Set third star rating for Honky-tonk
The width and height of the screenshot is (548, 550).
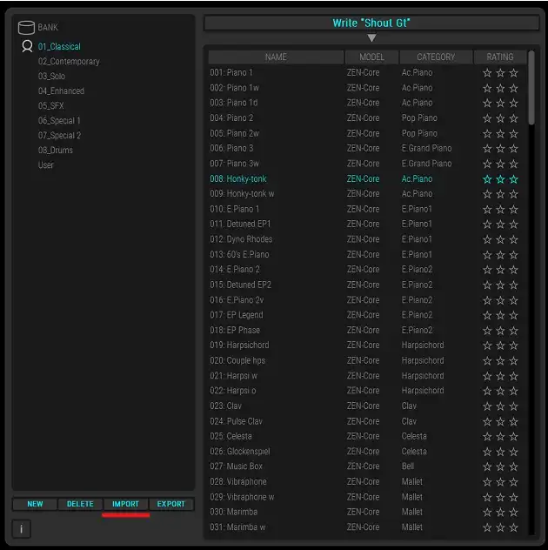click(x=513, y=179)
